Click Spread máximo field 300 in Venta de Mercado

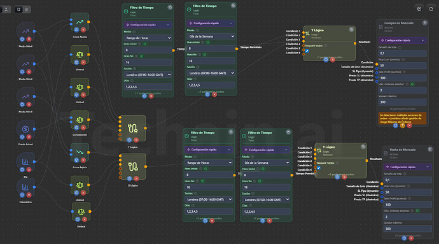point(408,229)
